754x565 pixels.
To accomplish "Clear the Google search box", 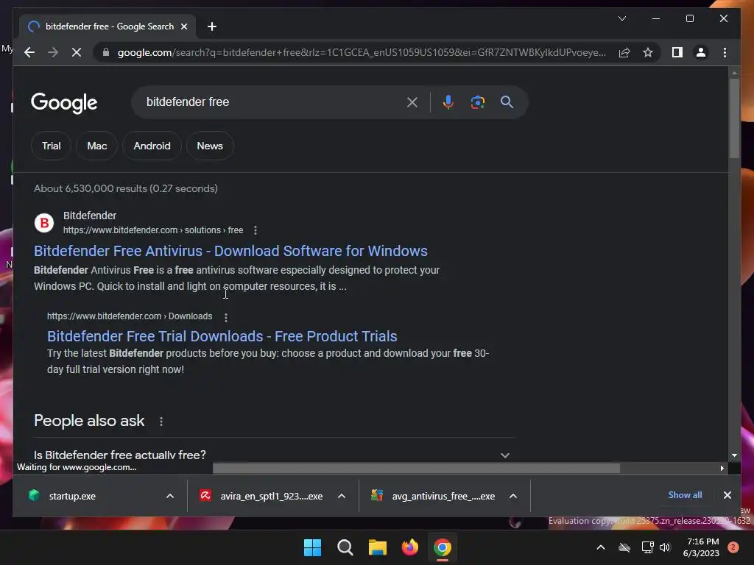I will coord(412,102).
